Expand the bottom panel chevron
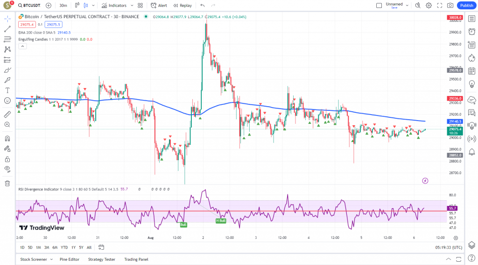This screenshot has height=265, width=478. pos(449,259)
